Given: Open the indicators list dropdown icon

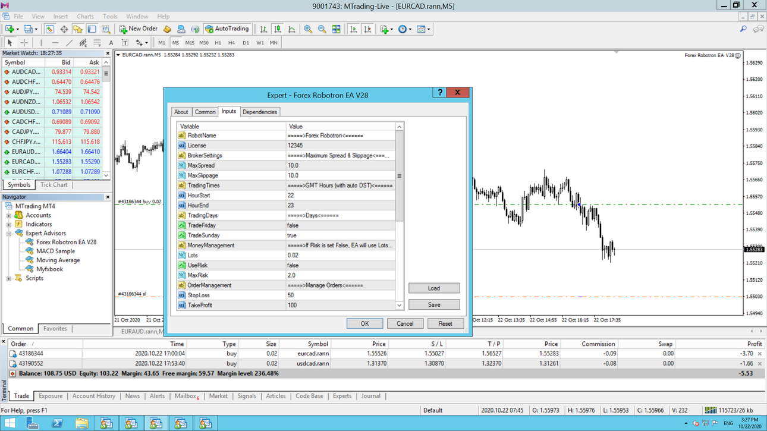Looking at the screenshot, I should coord(386,29).
